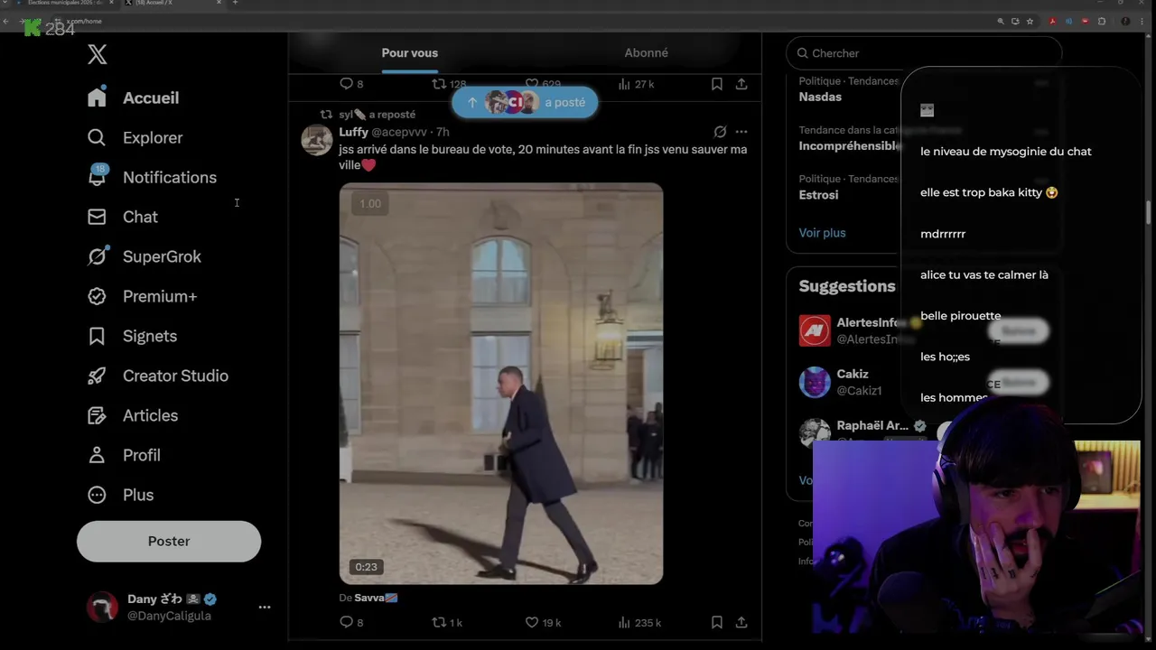The width and height of the screenshot is (1156, 650).
Task: Select the 'Elections municipales 2026' browser tab
Action: pyautogui.click(x=67, y=4)
